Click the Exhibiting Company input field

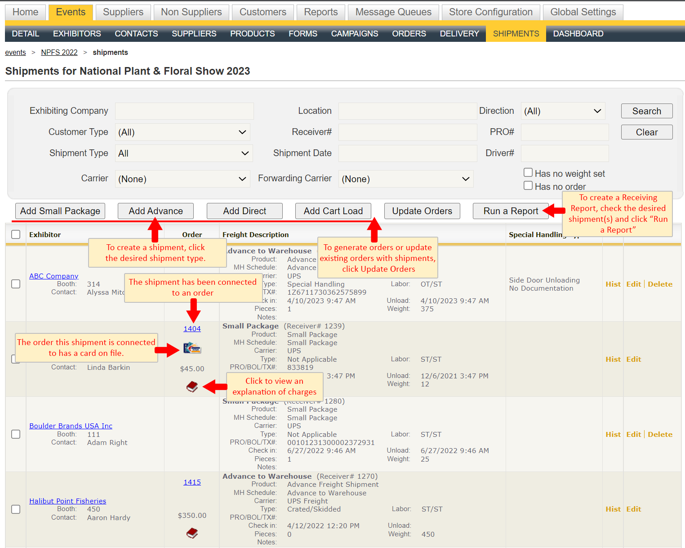[184, 111]
